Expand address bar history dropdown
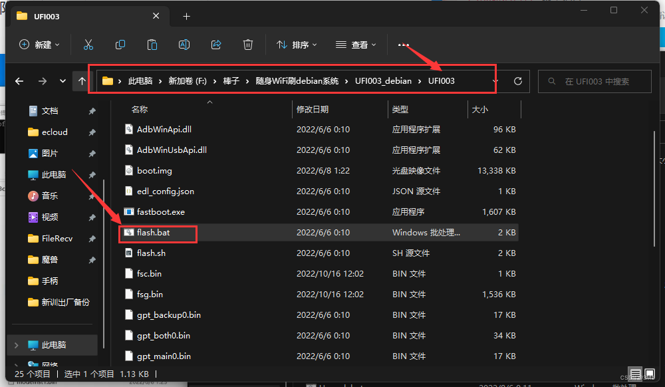The width and height of the screenshot is (665, 387). tap(495, 81)
